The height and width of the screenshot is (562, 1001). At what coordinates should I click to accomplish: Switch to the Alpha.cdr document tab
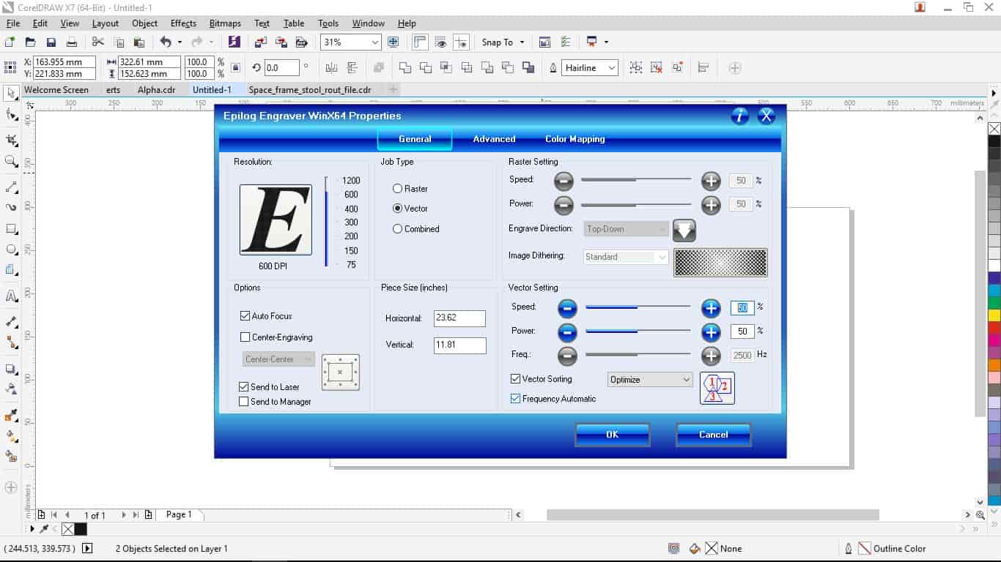pos(157,90)
